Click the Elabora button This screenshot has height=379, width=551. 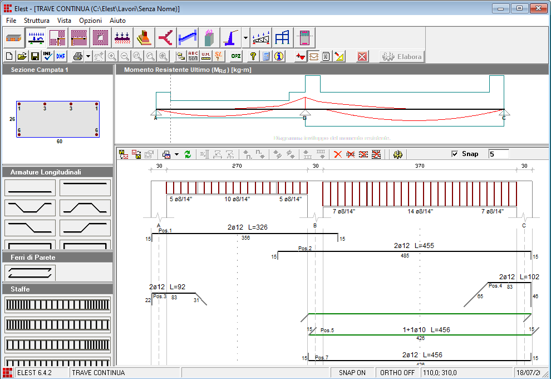[x=402, y=56]
